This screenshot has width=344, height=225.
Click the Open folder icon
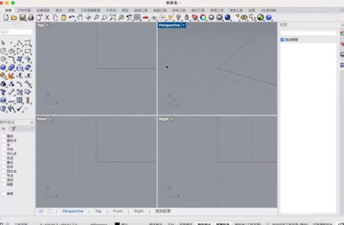click(x=14, y=17)
